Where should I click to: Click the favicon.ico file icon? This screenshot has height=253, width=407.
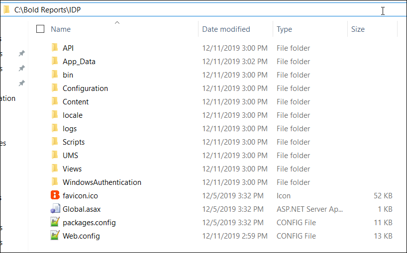coord(55,195)
